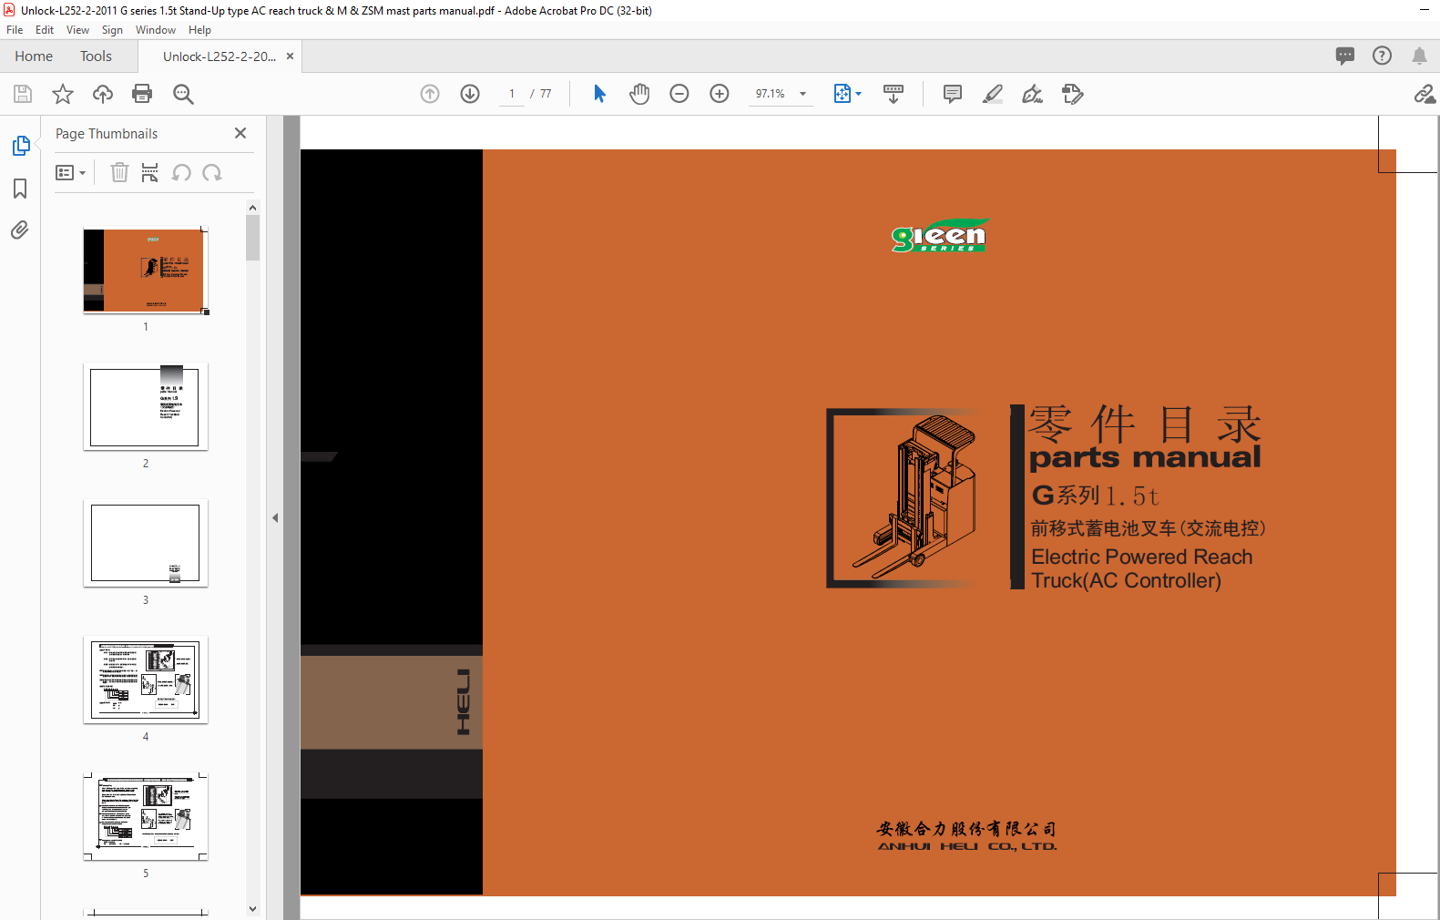The height and width of the screenshot is (920, 1440).
Task: Open the Help question mark icon
Action: 1382,56
